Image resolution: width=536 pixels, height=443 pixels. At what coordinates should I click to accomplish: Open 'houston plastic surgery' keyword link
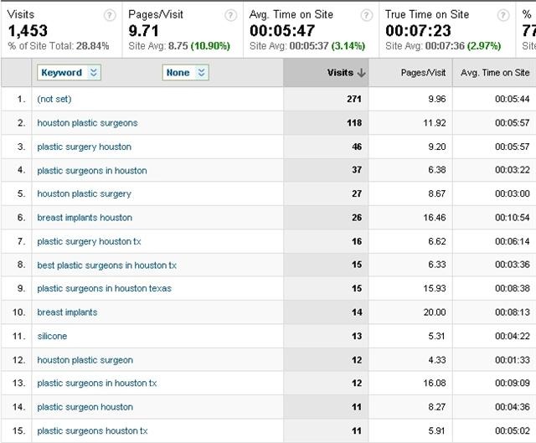coord(84,193)
